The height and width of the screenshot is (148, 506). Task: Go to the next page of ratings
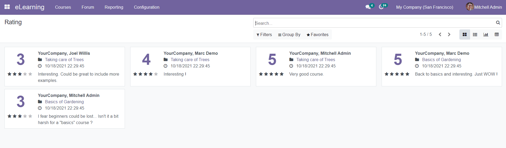(449, 34)
